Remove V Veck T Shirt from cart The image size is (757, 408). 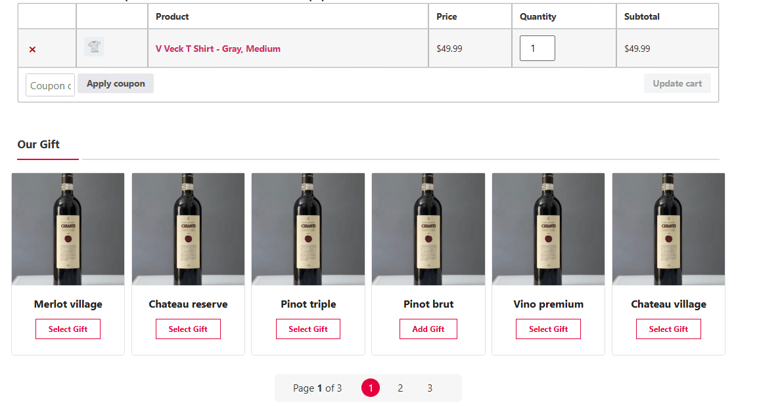coord(32,49)
